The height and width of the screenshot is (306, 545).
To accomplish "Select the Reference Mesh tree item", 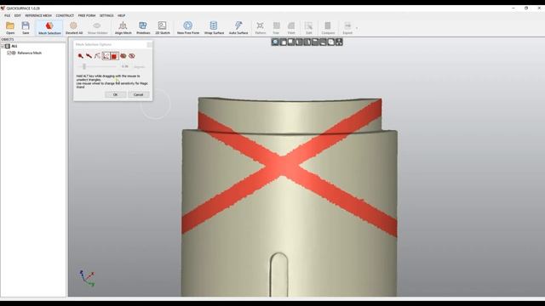I will pos(29,53).
